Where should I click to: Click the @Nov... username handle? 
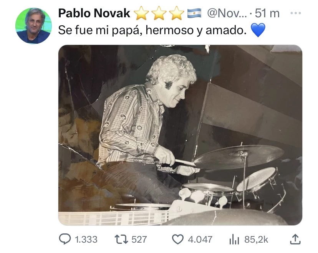227,13
